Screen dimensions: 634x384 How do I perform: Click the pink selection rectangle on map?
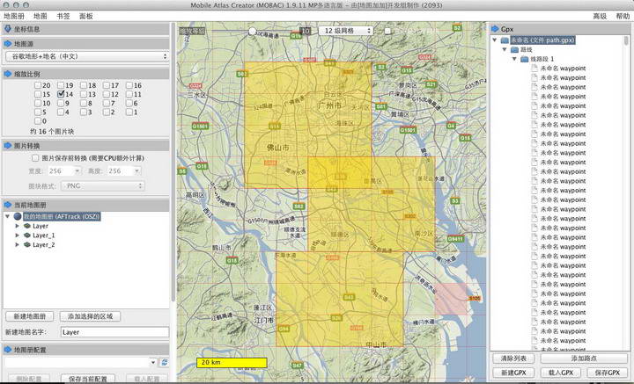pos(451,299)
